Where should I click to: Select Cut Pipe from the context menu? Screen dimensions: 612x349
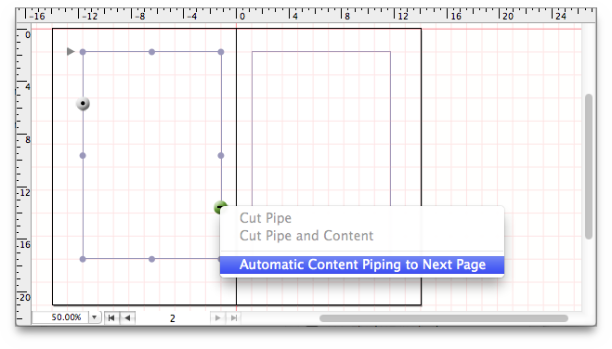click(266, 218)
